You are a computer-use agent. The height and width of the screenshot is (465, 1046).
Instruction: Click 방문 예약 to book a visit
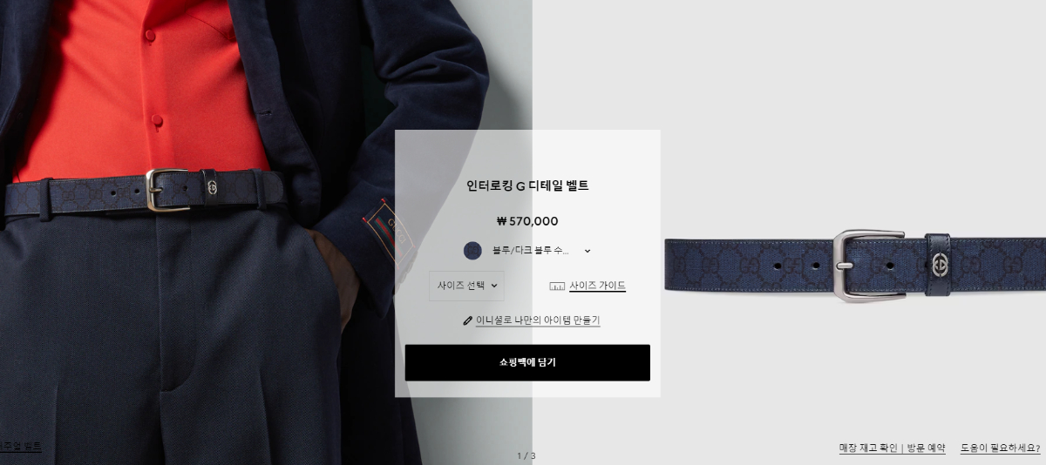pos(926,448)
